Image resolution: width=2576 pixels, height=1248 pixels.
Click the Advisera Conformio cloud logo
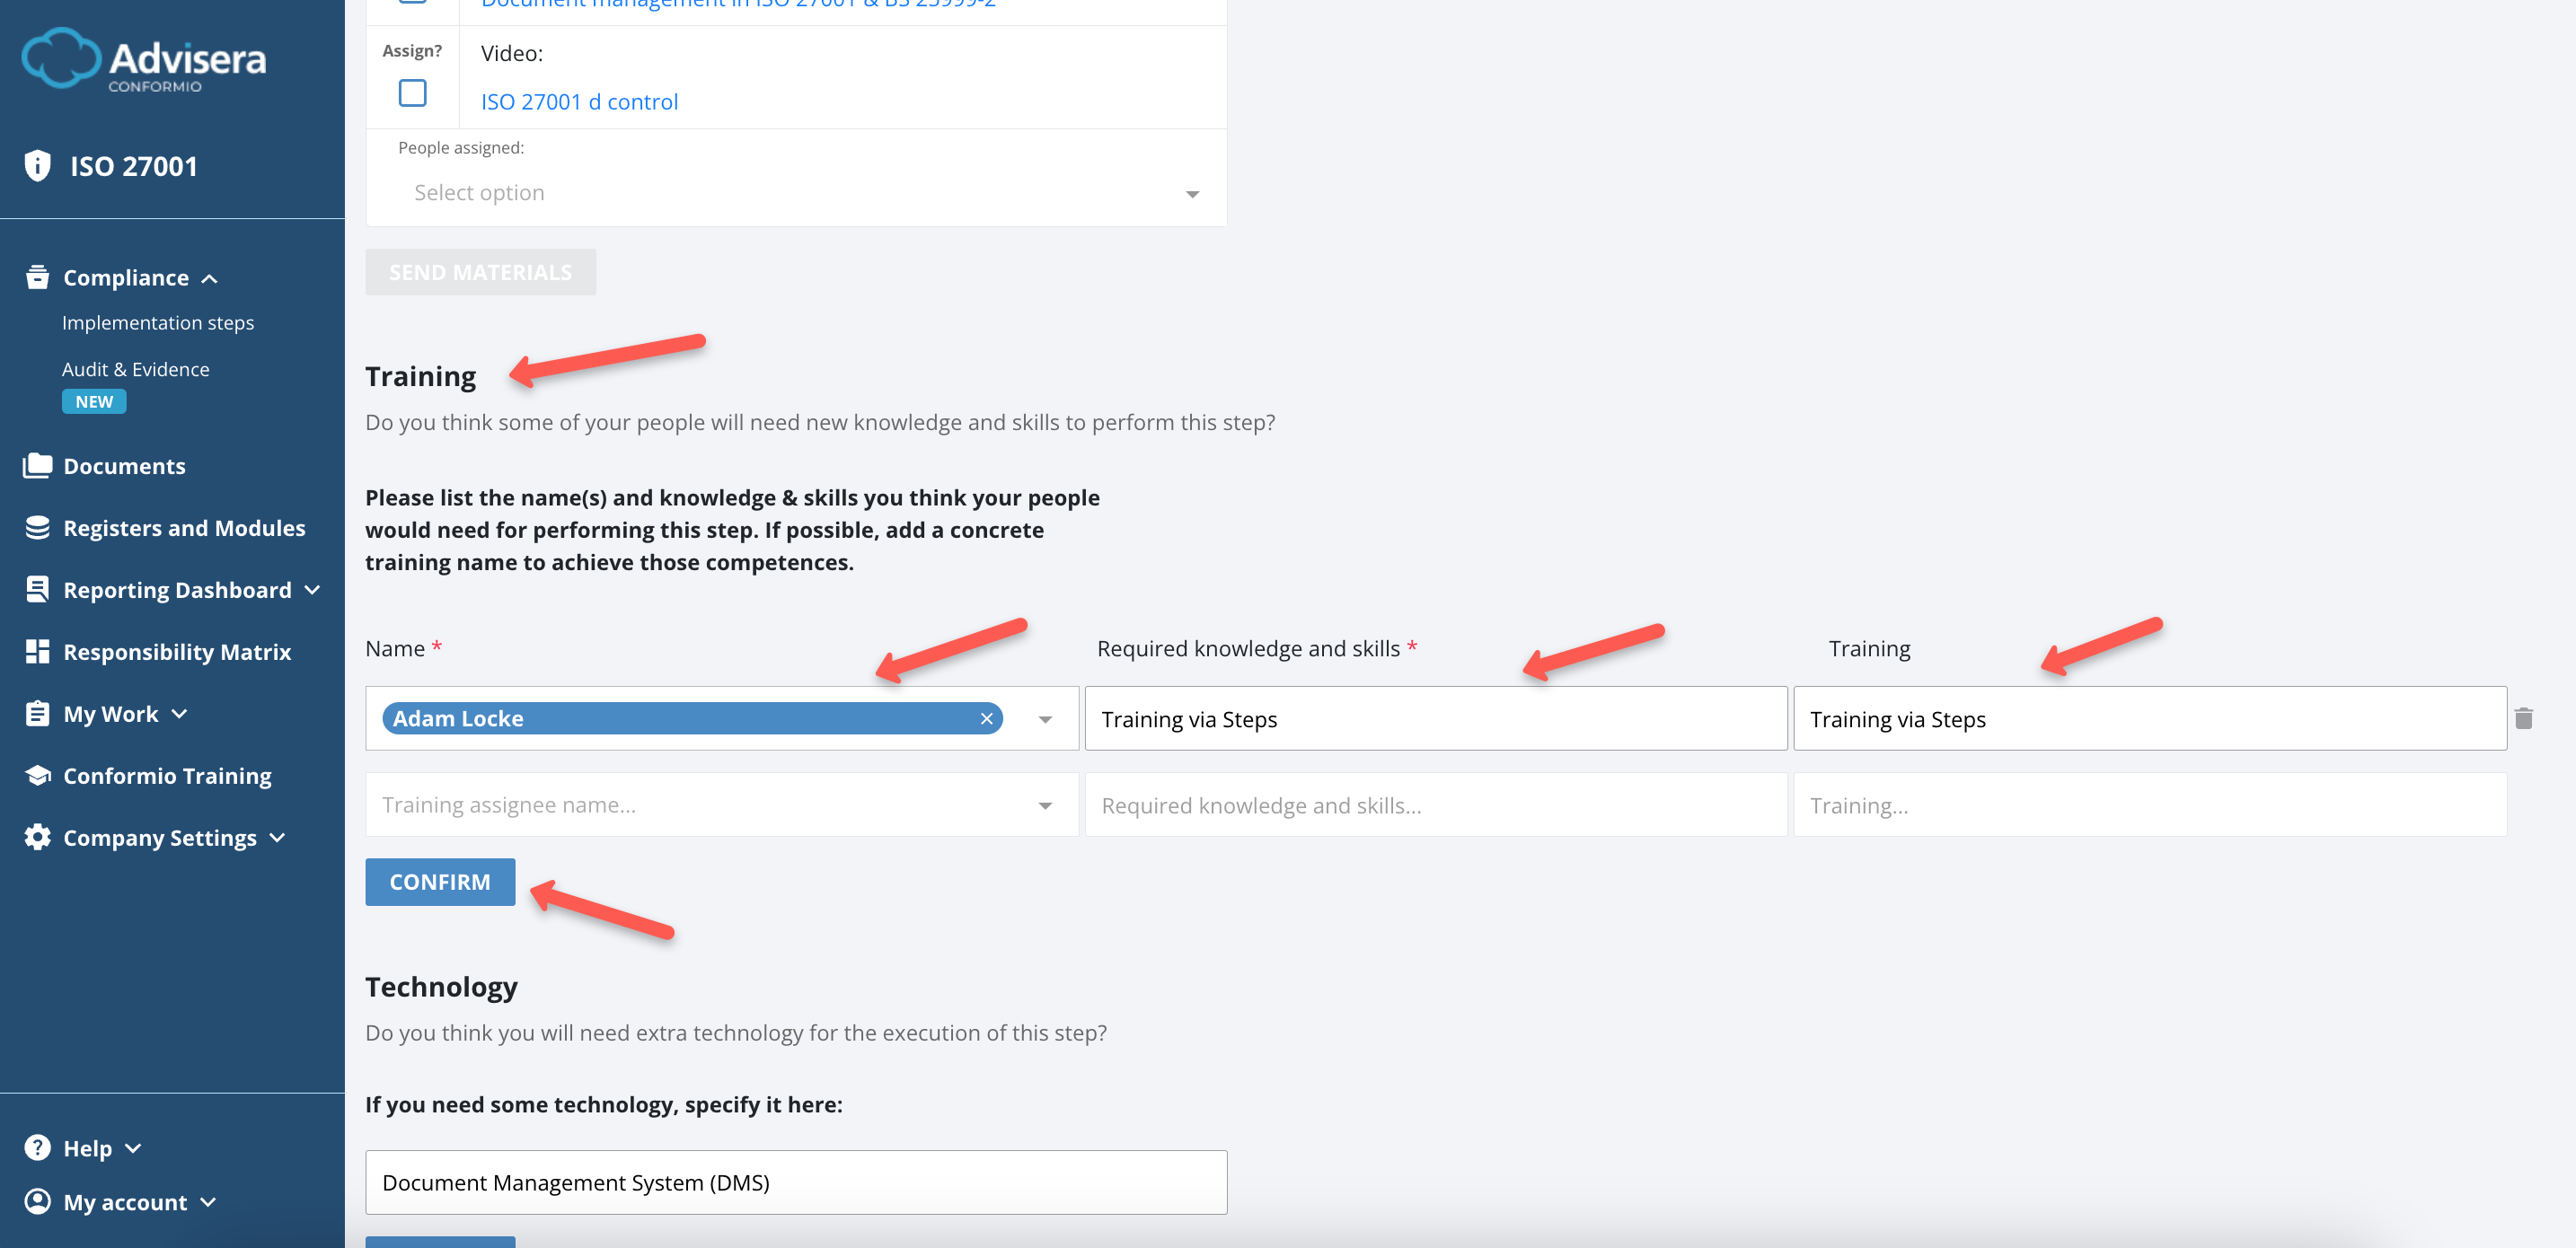(62, 58)
